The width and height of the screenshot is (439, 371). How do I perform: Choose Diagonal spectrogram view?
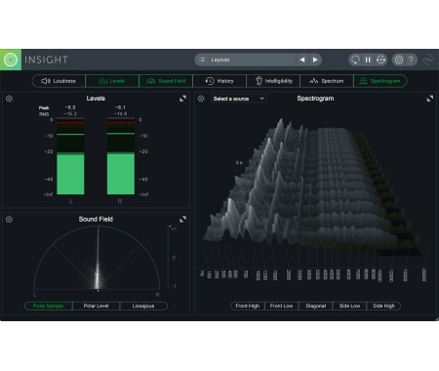tap(316, 306)
